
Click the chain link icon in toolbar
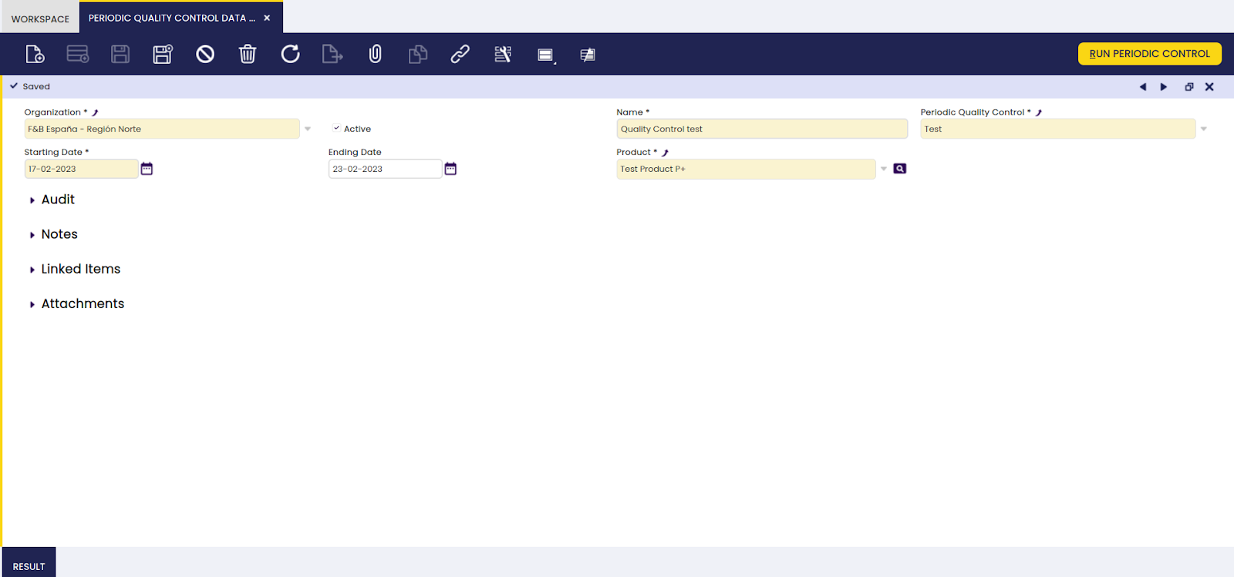[460, 54]
